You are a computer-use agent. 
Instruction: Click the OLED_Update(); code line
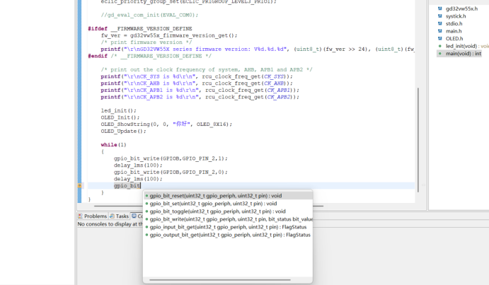point(123,132)
